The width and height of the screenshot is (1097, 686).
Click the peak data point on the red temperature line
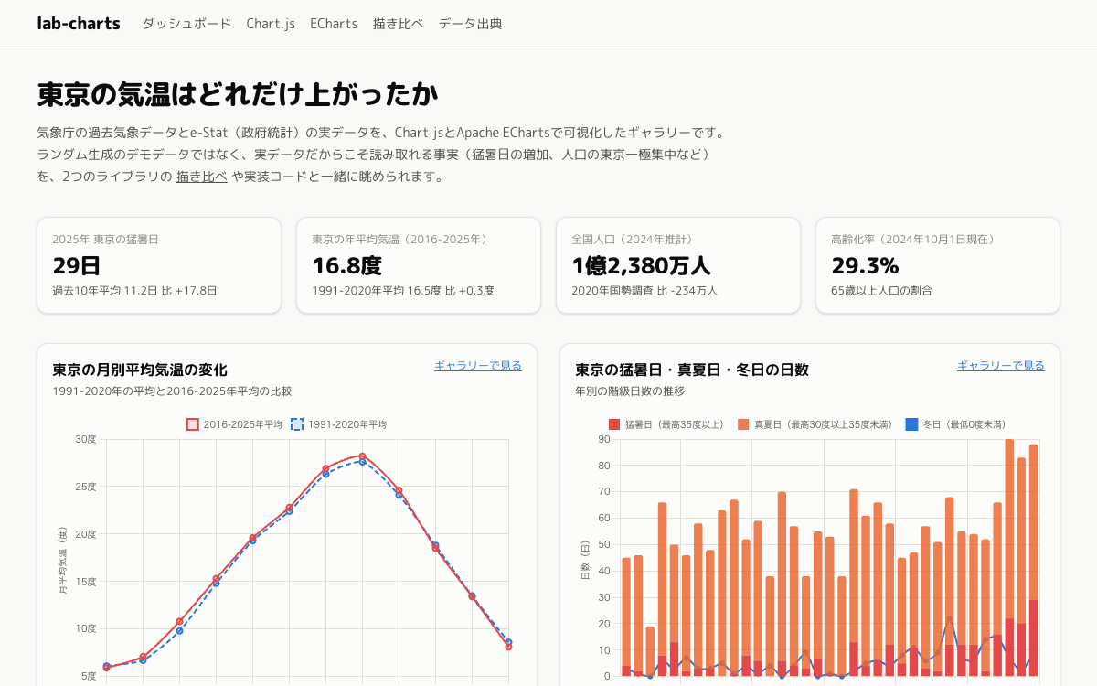point(362,456)
